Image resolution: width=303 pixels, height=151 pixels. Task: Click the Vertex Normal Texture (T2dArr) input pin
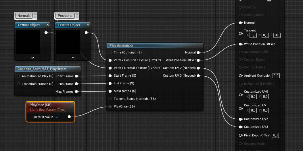(110, 68)
